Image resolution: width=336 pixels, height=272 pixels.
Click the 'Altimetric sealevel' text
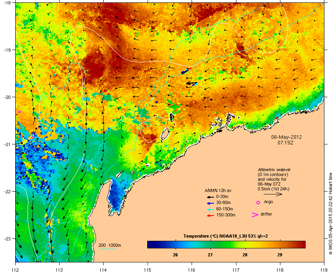(274, 170)
